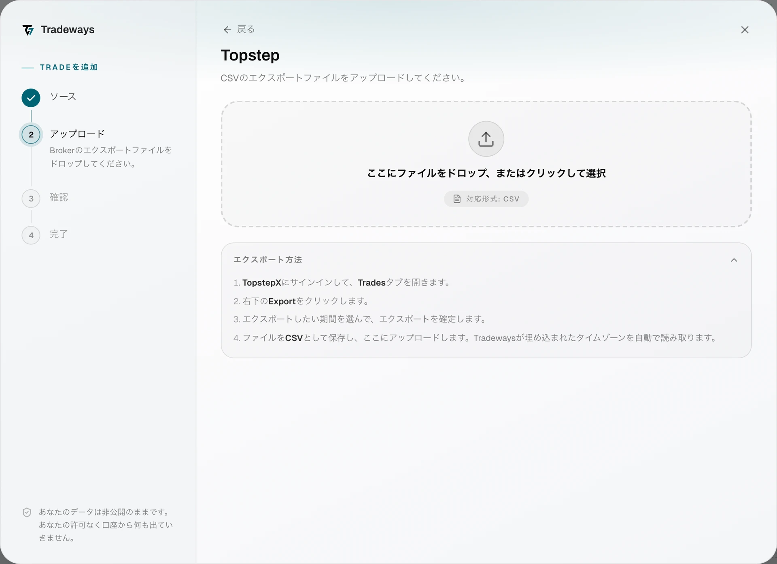The height and width of the screenshot is (564, 777).
Task: Click the アップロード step label
Action: [77, 134]
